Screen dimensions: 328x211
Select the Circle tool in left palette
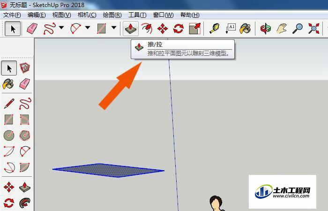[9, 136]
